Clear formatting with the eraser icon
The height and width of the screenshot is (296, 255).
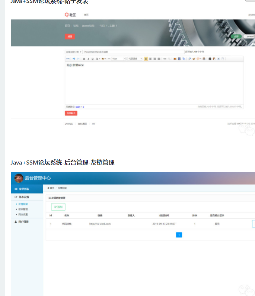click(189, 59)
